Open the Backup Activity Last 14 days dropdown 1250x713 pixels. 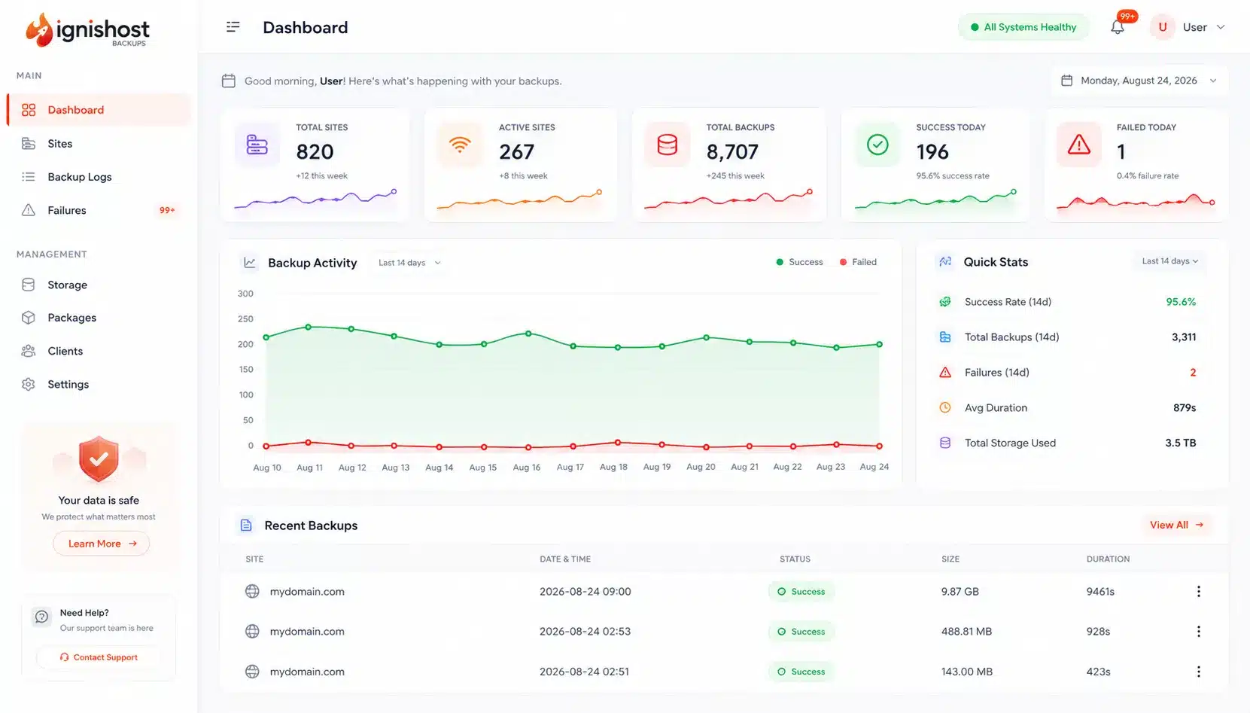409,263
